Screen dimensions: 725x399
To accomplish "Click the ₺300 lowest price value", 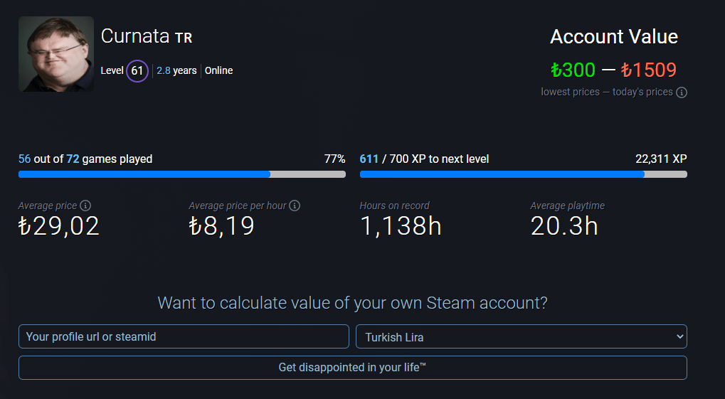I will (x=573, y=70).
